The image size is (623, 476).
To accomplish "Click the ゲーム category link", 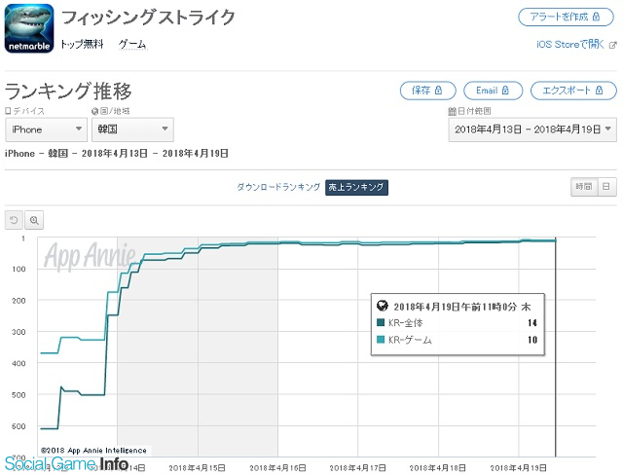I will point(132,45).
